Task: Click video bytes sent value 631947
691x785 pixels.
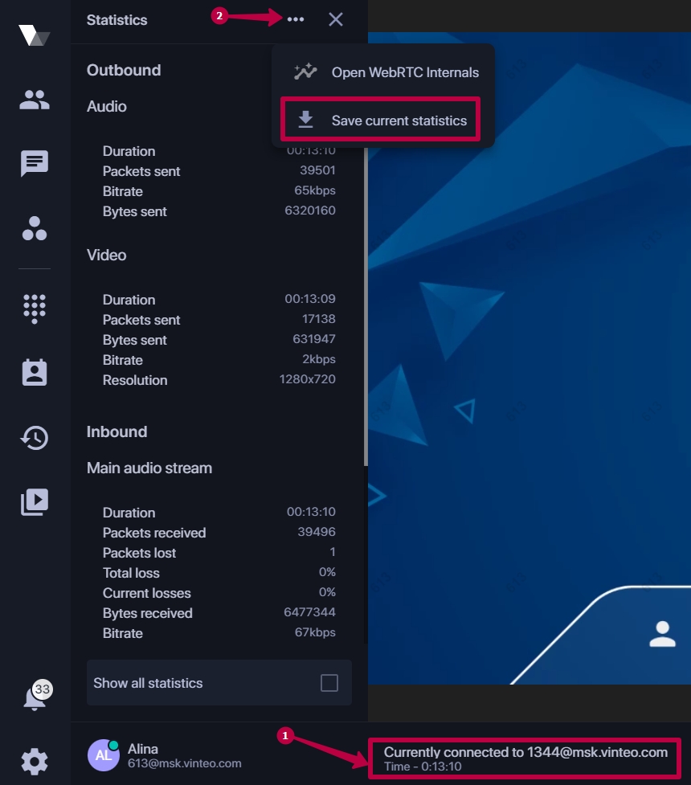Action: tap(314, 339)
